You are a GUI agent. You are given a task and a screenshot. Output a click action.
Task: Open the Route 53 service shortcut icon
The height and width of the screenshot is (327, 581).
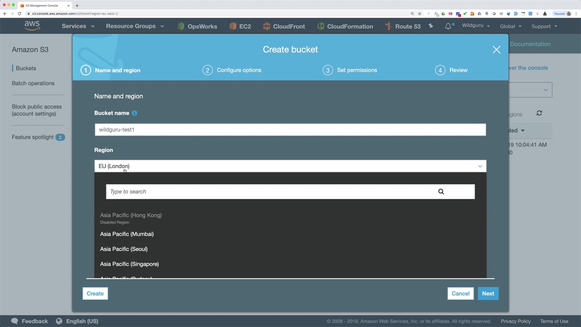tap(389, 26)
